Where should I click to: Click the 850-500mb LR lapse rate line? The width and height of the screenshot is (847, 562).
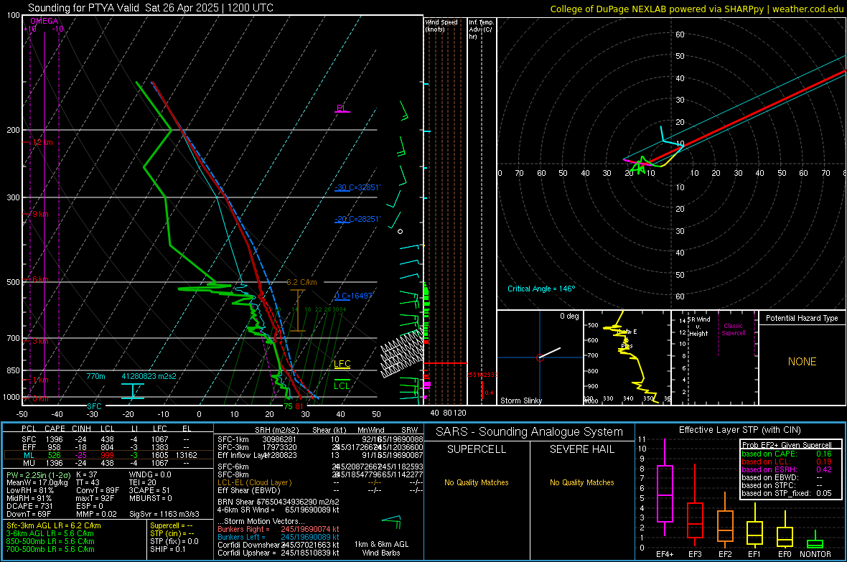pos(50,541)
